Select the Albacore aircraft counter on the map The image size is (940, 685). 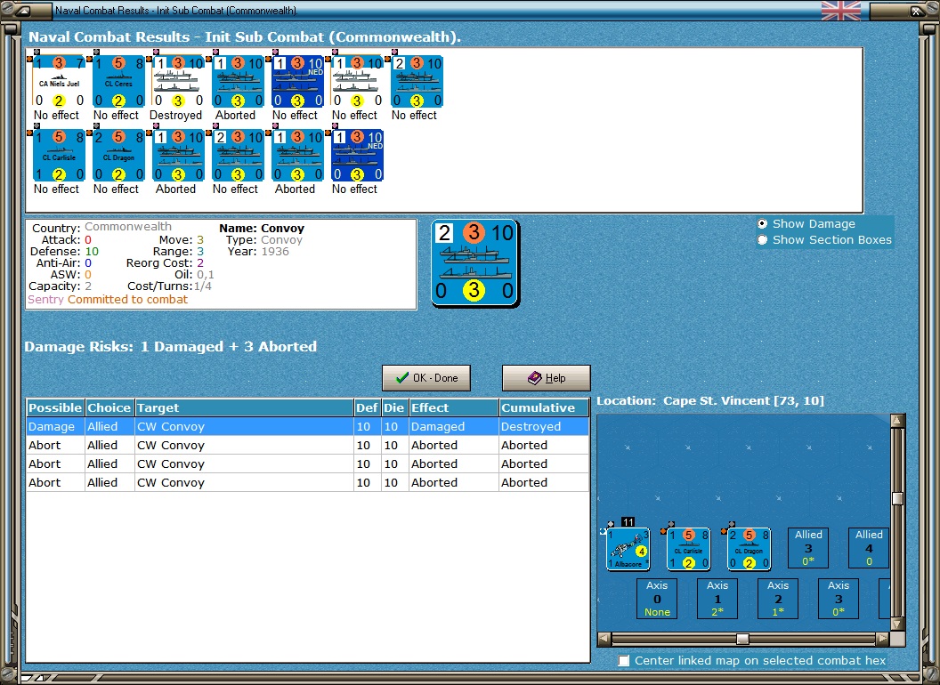[x=628, y=548]
